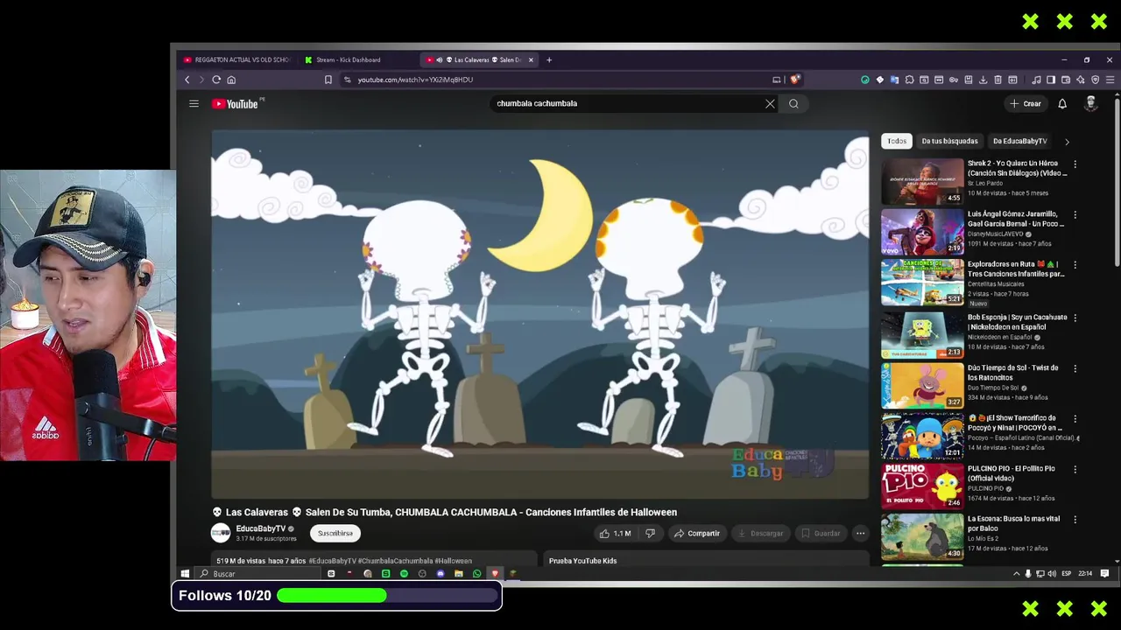Open Shrek 2 video thumbnail

[x=922, y=181]
